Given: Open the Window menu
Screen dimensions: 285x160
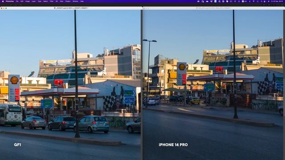Looking at the screenshot, I should coord(75,1).
